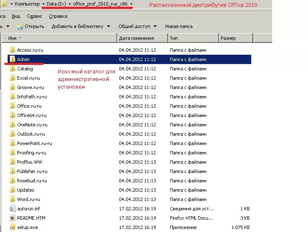This screenshot has height=232, width=306.
Task: Click office_prof_2010_rus_x86 breadcrumb segment
Action: click(100, 4)
